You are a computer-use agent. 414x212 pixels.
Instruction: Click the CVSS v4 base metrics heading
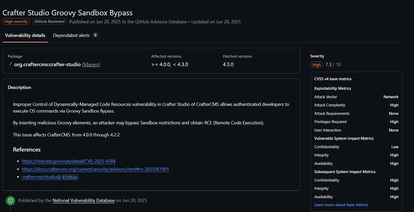(x=333, y=79)
